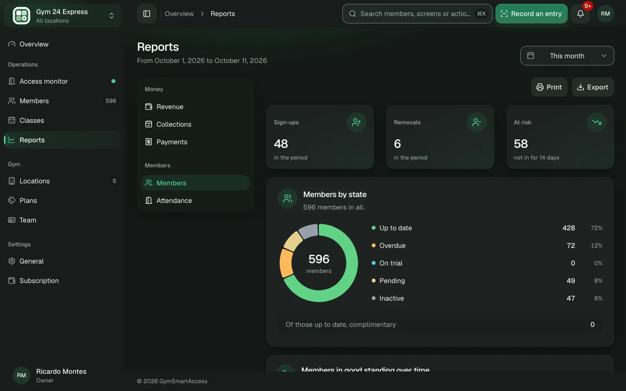Click the search magnifier icon
The height and width of the screenshot is (391, 626).
click(x=353, y=14)
